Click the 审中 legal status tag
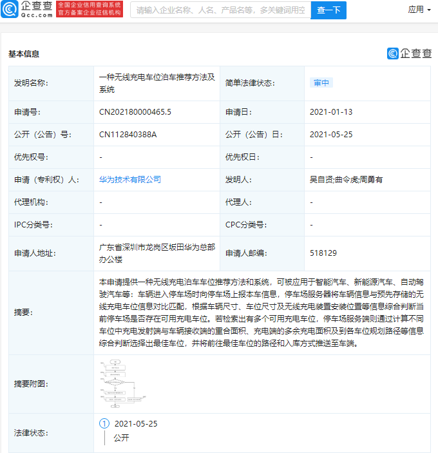The height and width of the screenshot is (453, 438). tap(321, 83)
